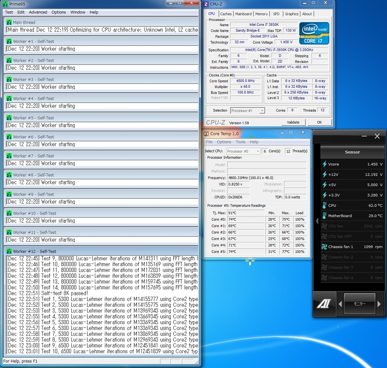The width and height of the screenshot is (387, 368).
Task: Click the CPU-Z title bar icon
Action: pyautogui.click(x=206, y=4)
